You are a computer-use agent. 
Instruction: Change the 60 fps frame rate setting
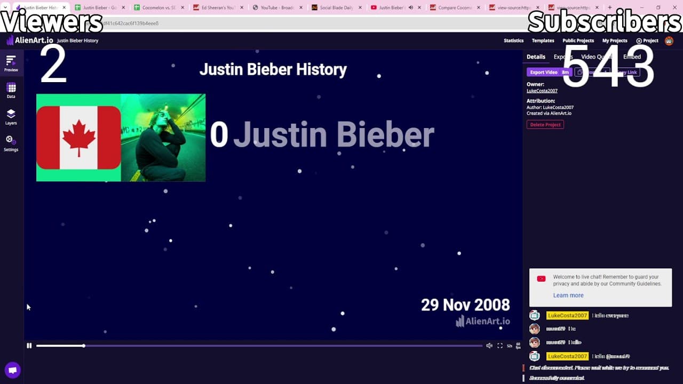coord(518,346)
